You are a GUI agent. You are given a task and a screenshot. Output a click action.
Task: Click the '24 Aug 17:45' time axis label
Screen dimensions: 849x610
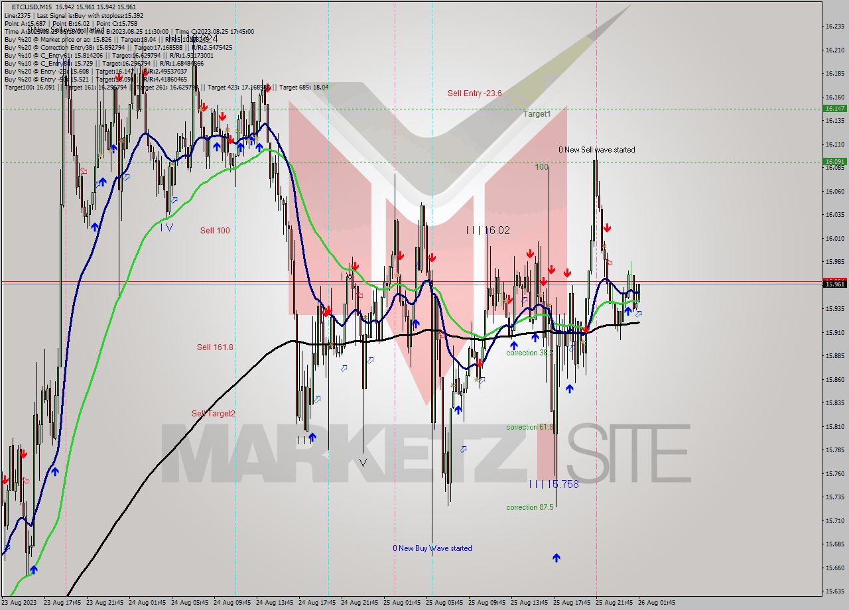coord(317,603)
